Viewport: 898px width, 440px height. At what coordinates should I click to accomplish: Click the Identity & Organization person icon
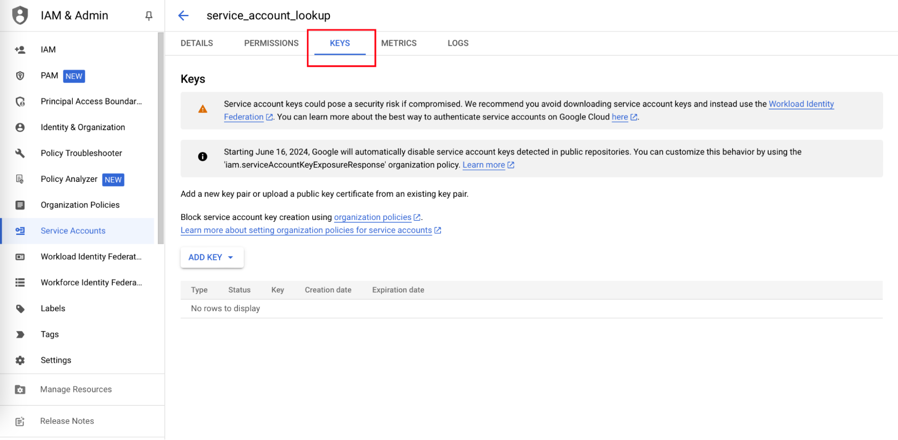tap(20, 128)
